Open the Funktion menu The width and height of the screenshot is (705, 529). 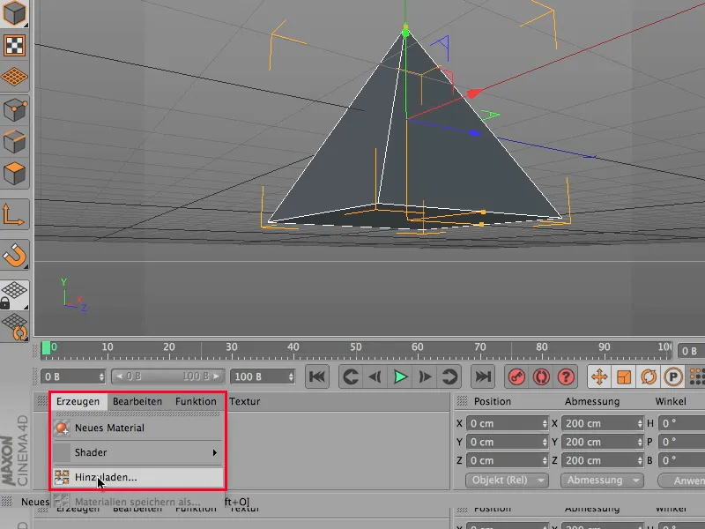pos(196,401)
